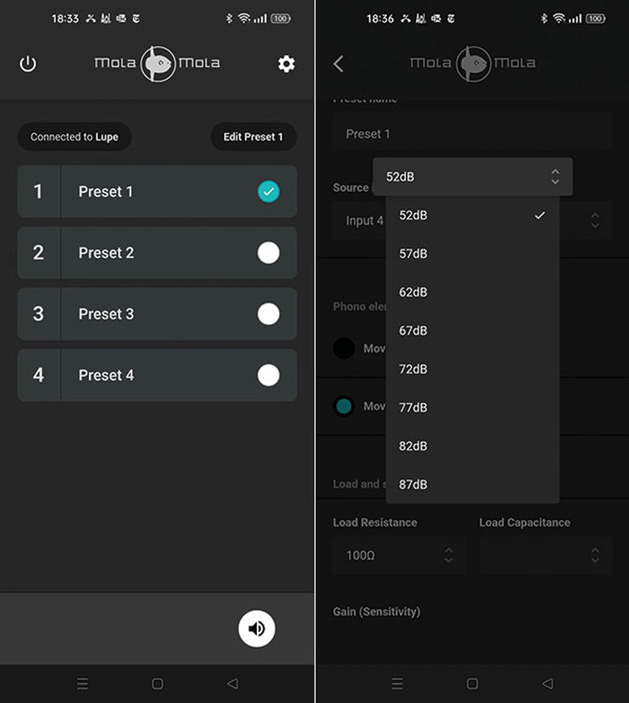This screenshot has height=703, width=629.
Task: Select 57dB gain option
Action: [x=413, y=254]
